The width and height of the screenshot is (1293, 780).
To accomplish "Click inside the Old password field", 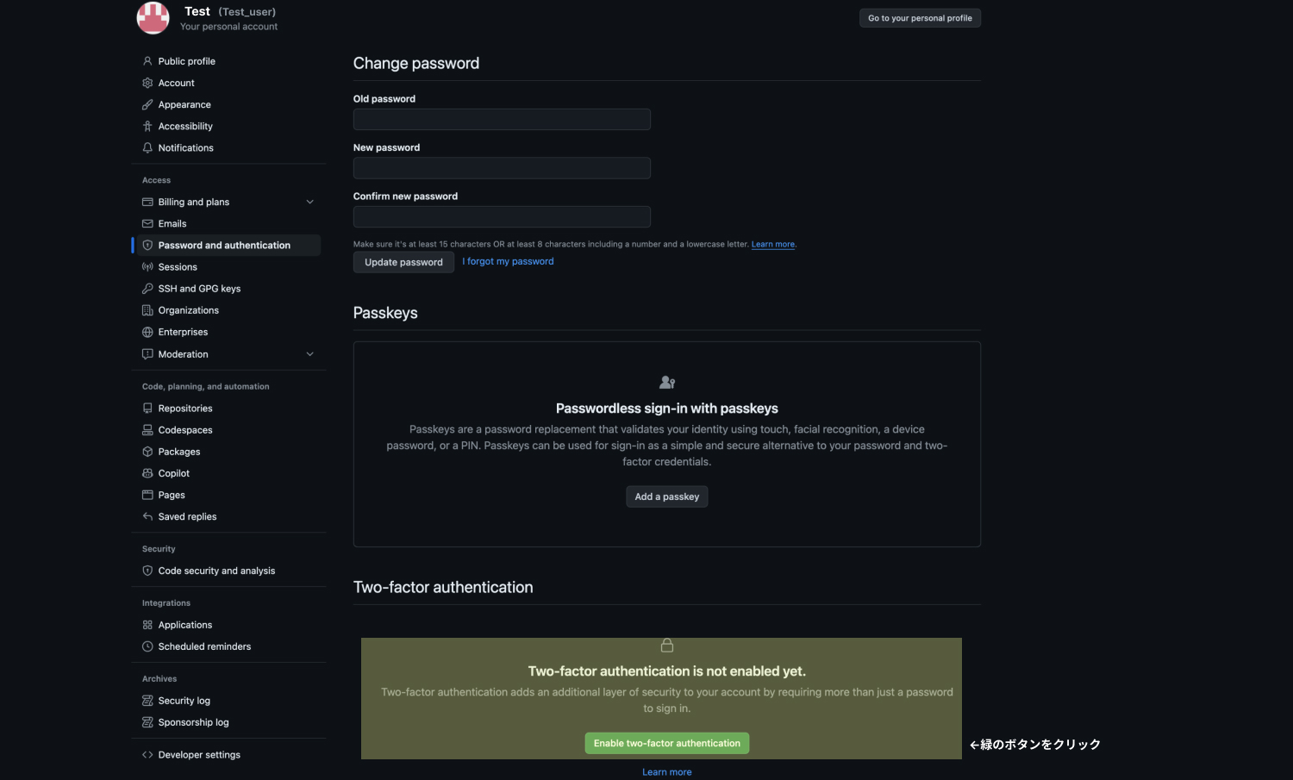I will [502, 119].
